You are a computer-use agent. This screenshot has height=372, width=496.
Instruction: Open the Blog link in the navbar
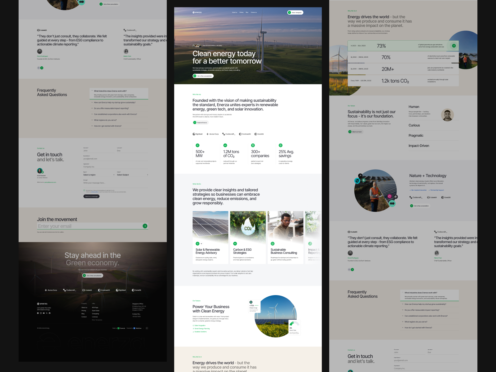click(x=247, y=12)
